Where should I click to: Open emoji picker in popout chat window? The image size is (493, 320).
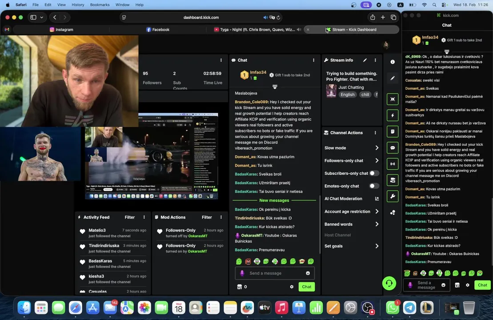pyautogui.click(x=443, y=285)
